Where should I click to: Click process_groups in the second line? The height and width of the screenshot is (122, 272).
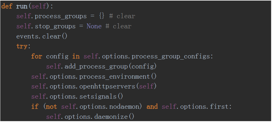click(61, 16)
